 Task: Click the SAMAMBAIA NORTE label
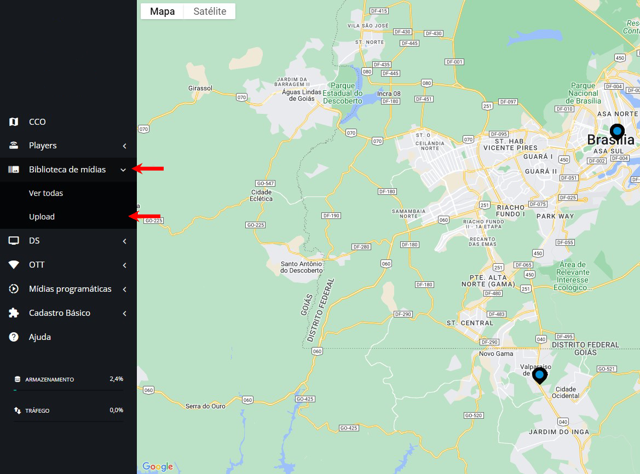click(408, 214)
